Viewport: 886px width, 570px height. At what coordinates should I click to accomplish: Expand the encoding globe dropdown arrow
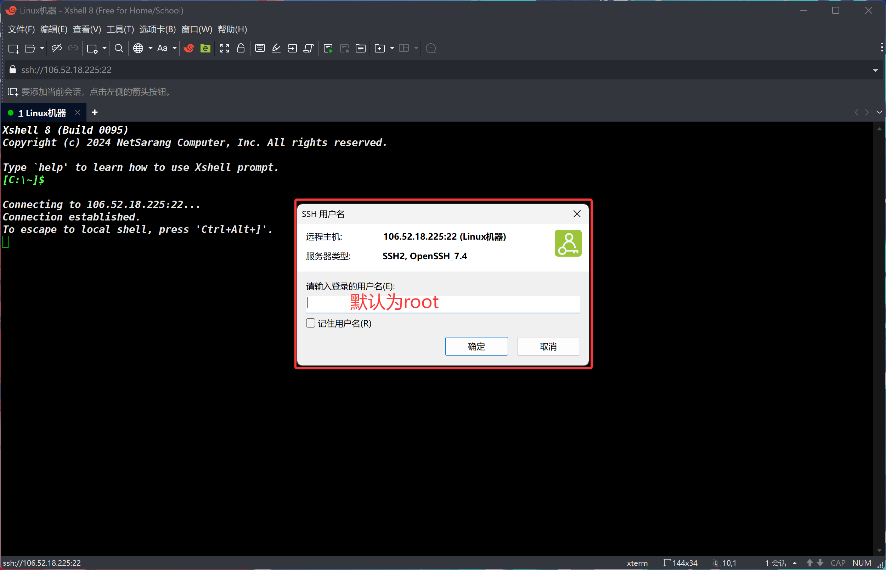tap(151, 49)
